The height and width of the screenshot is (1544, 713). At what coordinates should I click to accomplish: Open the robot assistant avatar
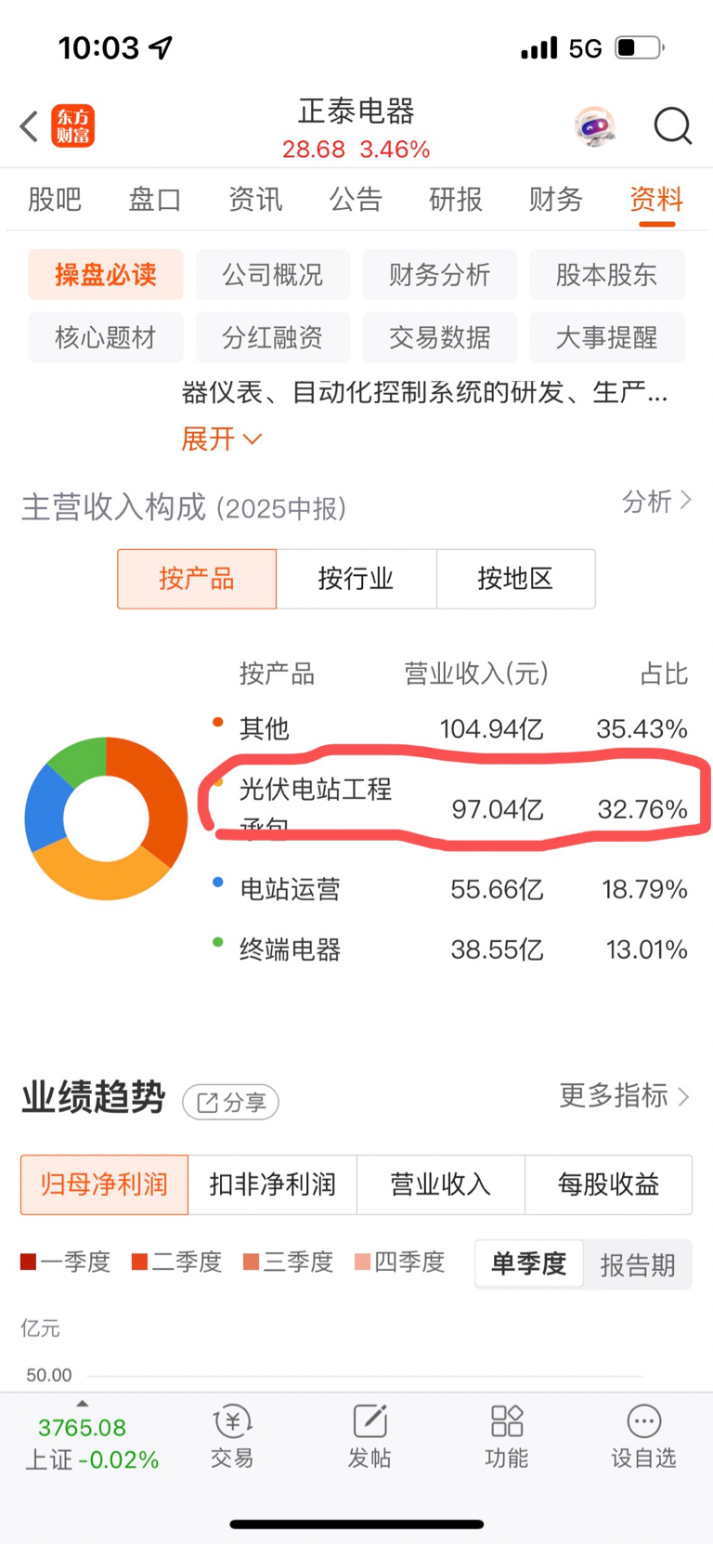pos(595,126)
